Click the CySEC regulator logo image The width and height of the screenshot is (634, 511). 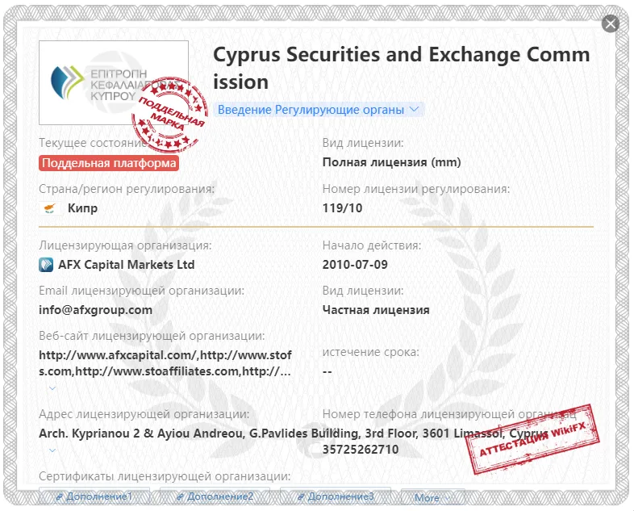point(114,82)
